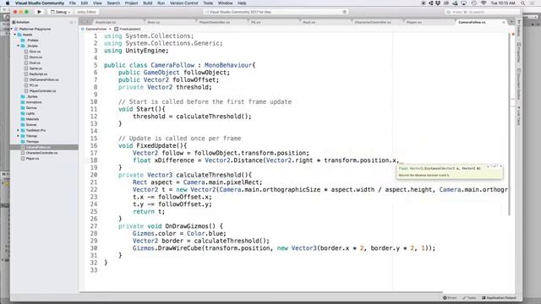Open the Help menu
Viewport: 541px width, 304px height.
click(242, 3)
